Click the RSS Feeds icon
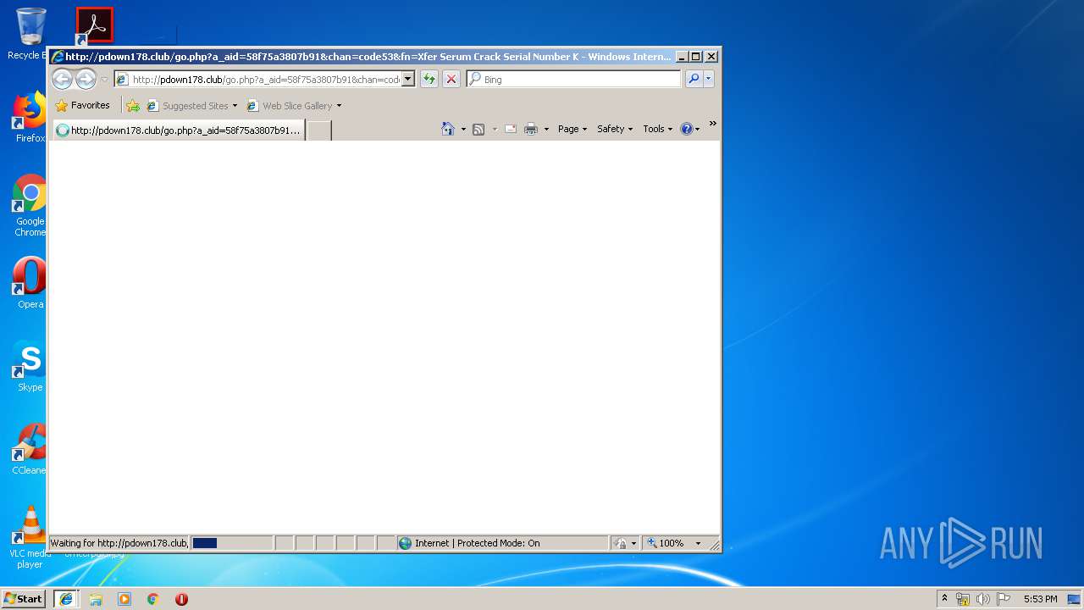Screen dimensions: 1084x610 [x=478, y=129]
